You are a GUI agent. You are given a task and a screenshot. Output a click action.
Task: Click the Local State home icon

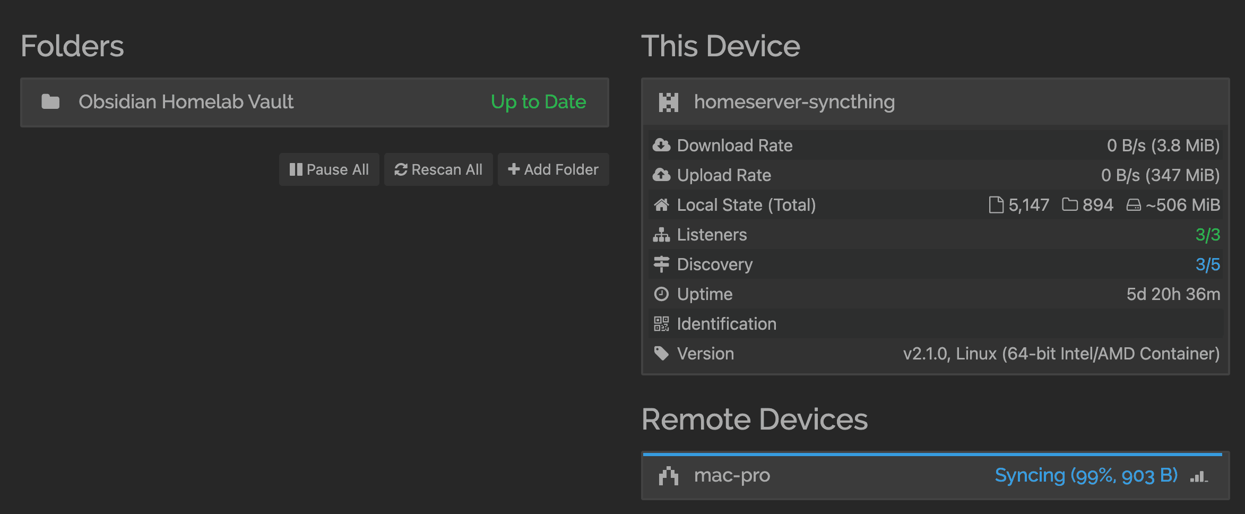pos(661,204)
